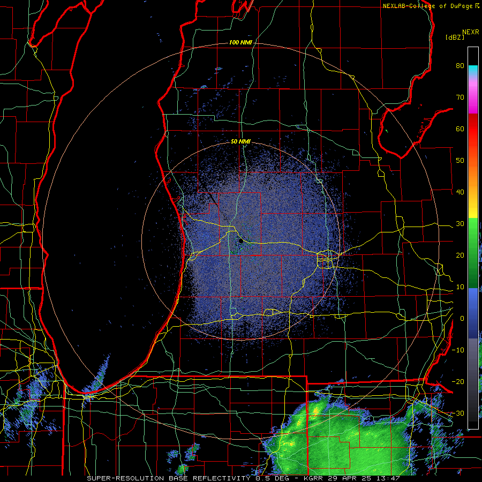The height and width of the screenshot is (482, 482).
Task: Click the -30 value on the dBZ scale
Action: coord(458,413)
